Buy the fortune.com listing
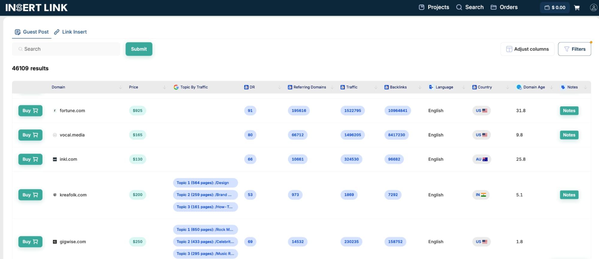This screenshot has height=259, width=599. pyautogui.click(x=30, y=110)
